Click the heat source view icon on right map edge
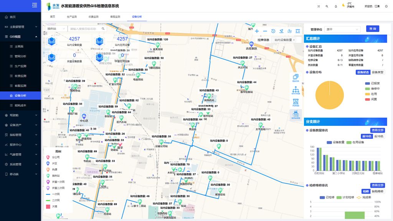Viewport: 393px width, 221px height. click(x=296, y=101)
